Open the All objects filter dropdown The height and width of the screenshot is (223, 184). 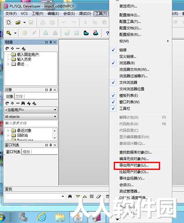[x=31, y=116]
